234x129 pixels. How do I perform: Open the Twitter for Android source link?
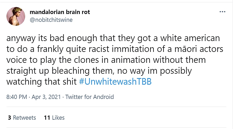click(x=90, y=97)
